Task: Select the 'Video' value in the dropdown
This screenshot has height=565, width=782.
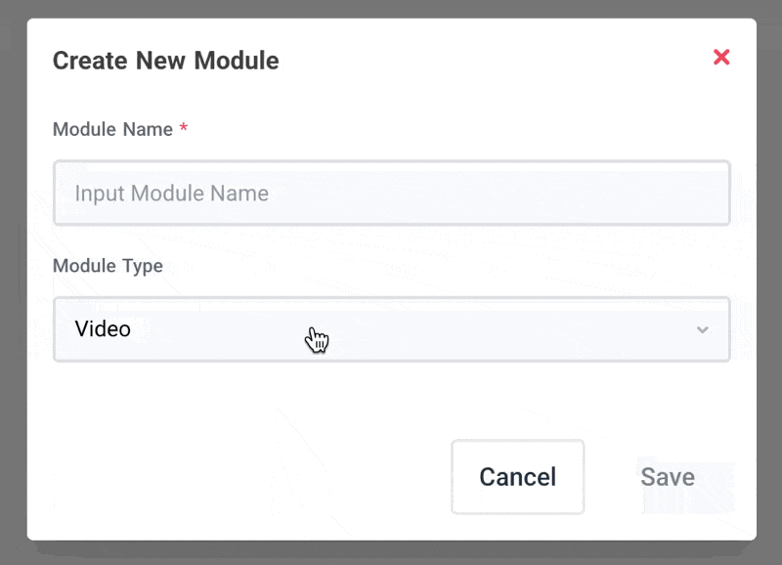Action: [103, 329]
